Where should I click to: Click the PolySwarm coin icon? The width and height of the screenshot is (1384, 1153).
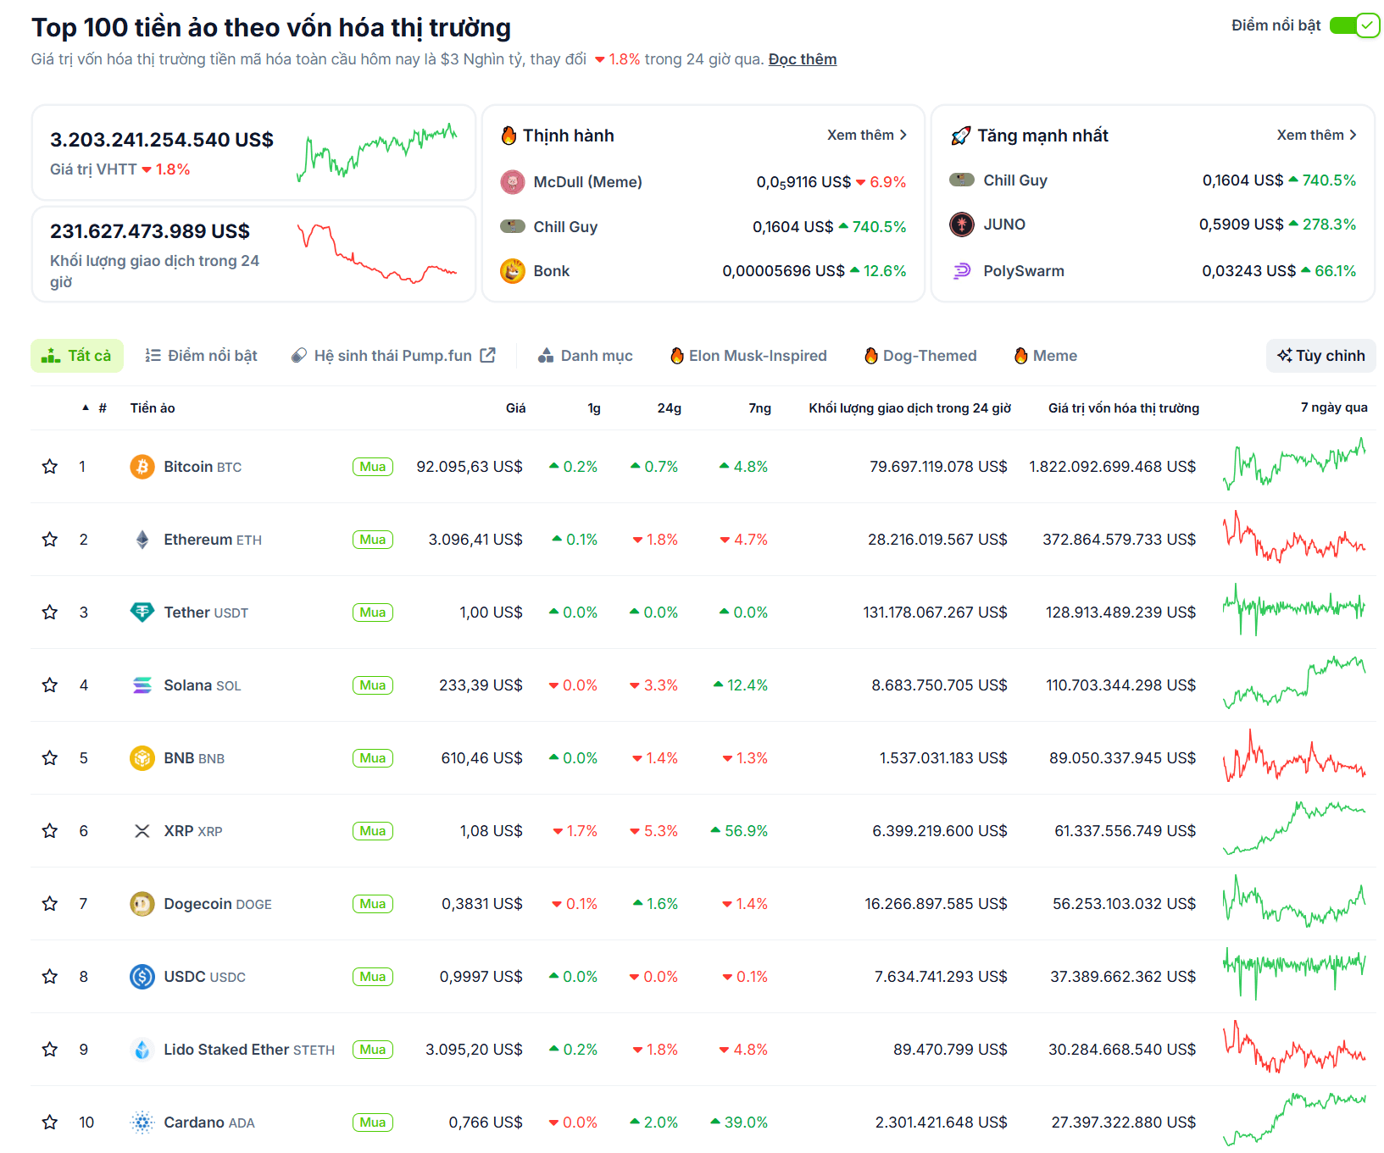click(x=962, y=271)
